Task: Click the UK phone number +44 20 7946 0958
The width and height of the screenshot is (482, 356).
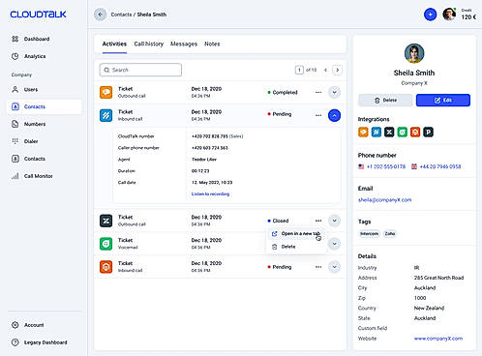Action: pos(440,166)
